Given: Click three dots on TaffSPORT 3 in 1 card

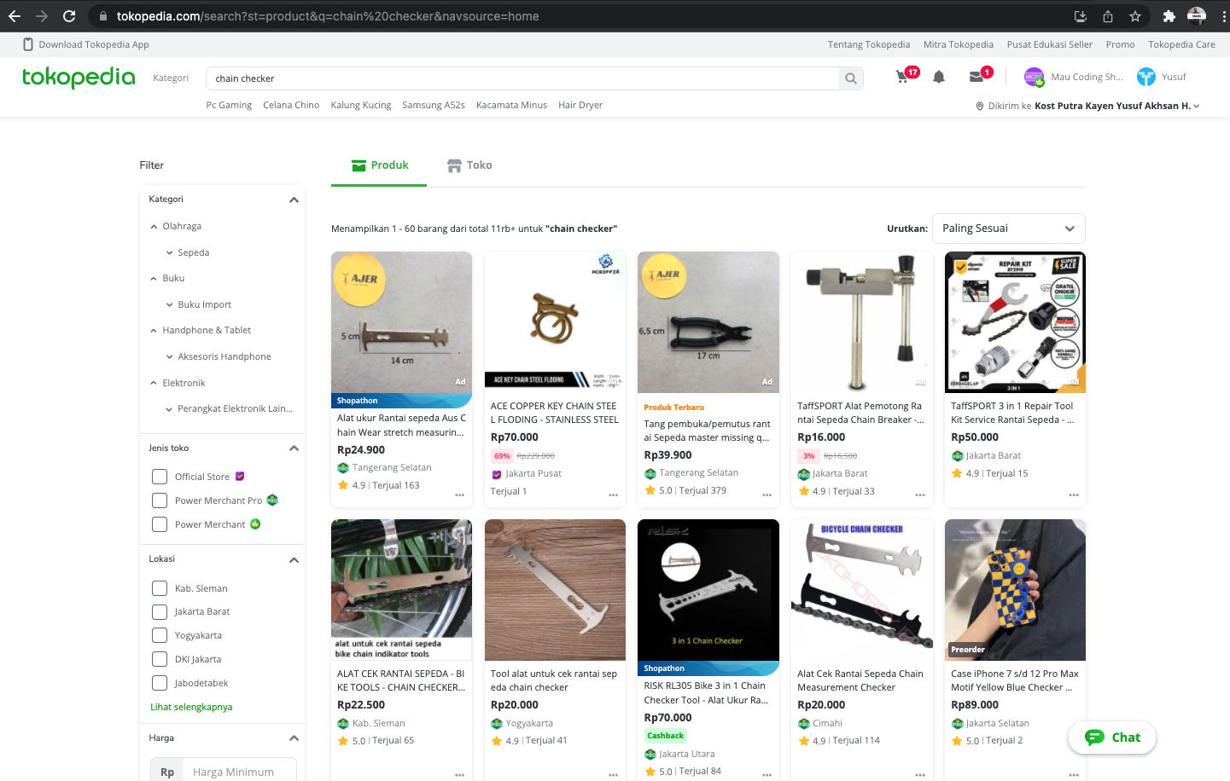Looking at the screenshot, I should pos(1074,495).
